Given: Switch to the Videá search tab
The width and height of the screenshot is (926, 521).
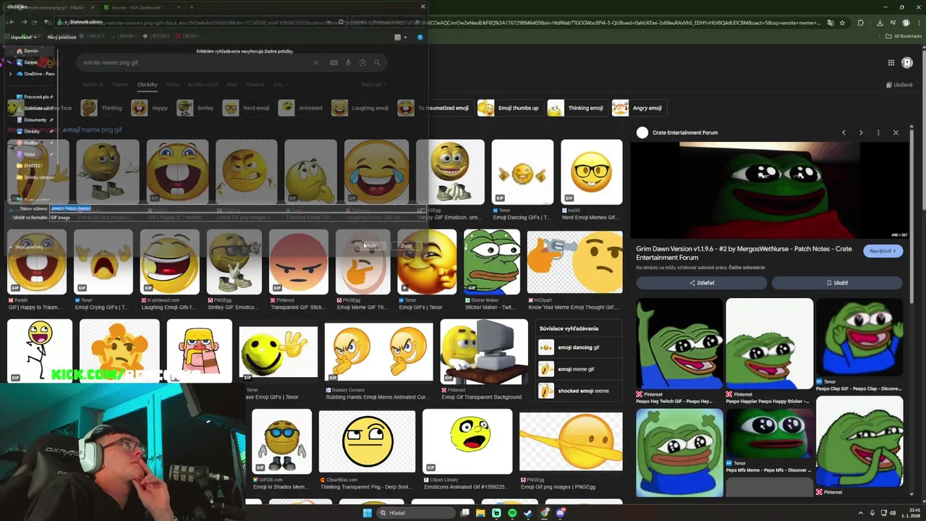Looking at the screenshot, I should (x=172, y=85).
